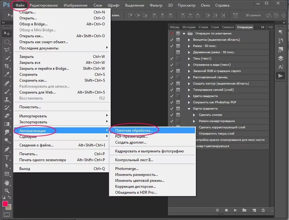This screenshot has height=220, width=289.
Task: Toggle dialog box for Деревянная рамка action
Action: 178,52
